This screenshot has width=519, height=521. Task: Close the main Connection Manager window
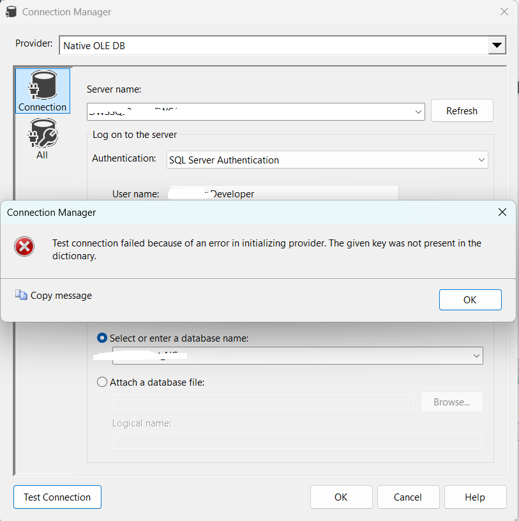[504, 11]
